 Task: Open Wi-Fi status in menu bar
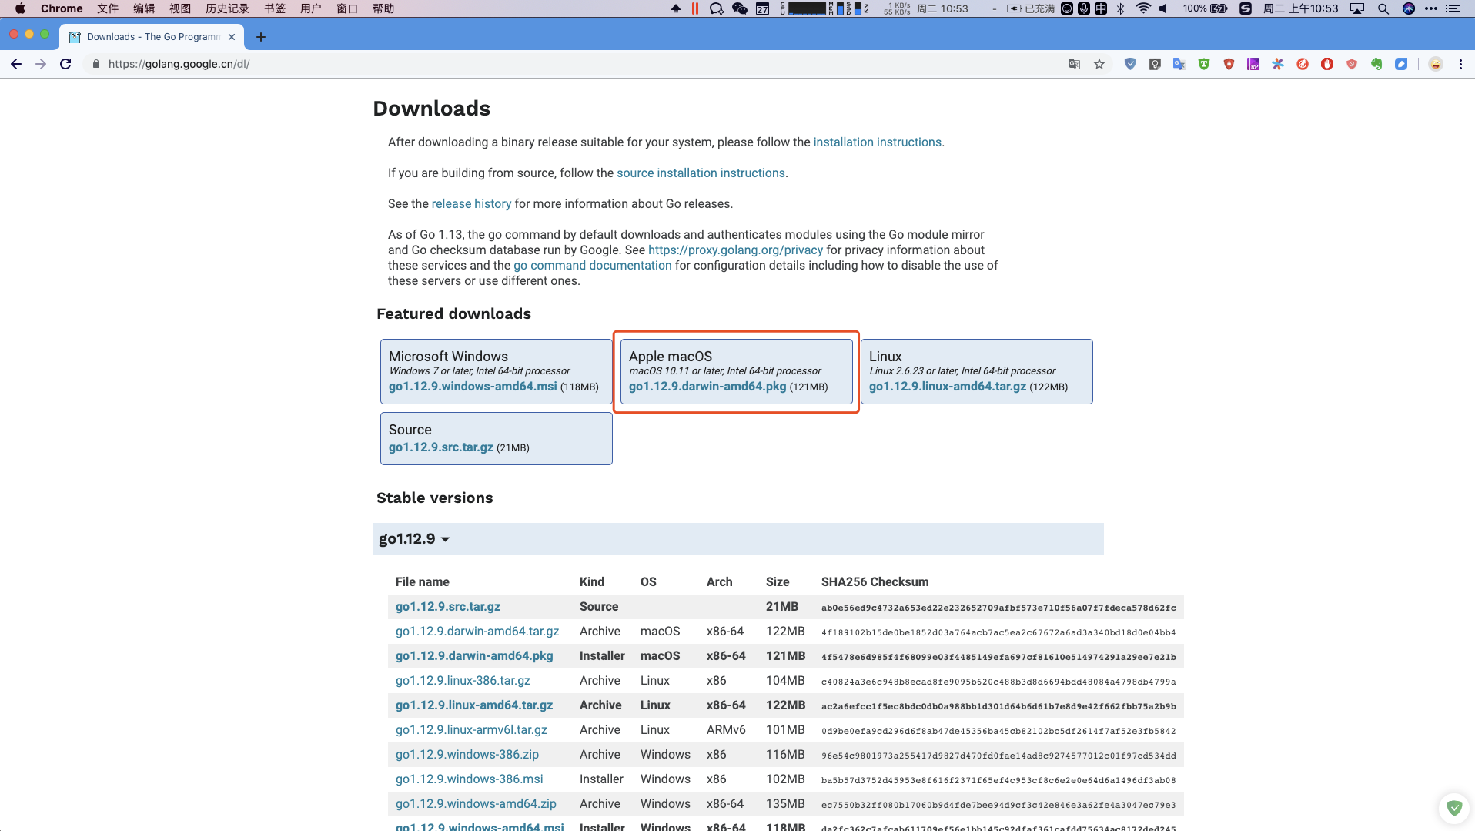[x=1143, y=8]
